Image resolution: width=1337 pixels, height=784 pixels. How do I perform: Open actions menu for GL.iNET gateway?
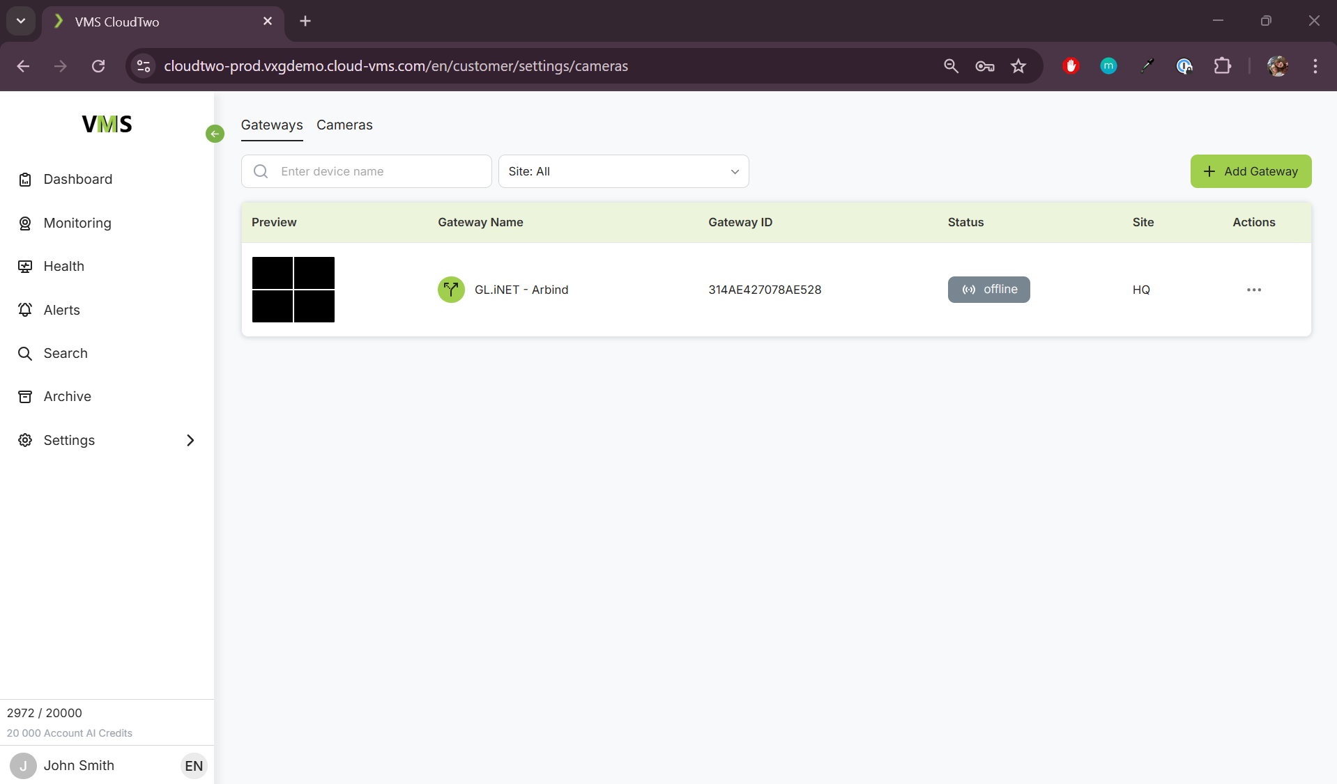pos(1253,290)
